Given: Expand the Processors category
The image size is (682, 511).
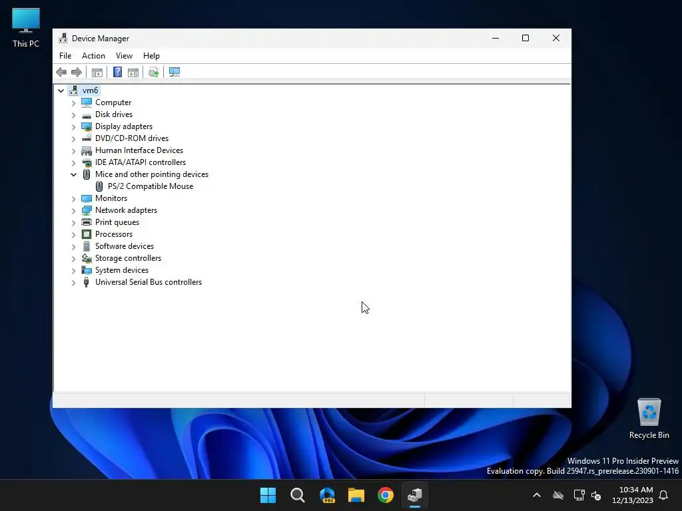Looking at the screenshot, I should [x=73, y=235].
